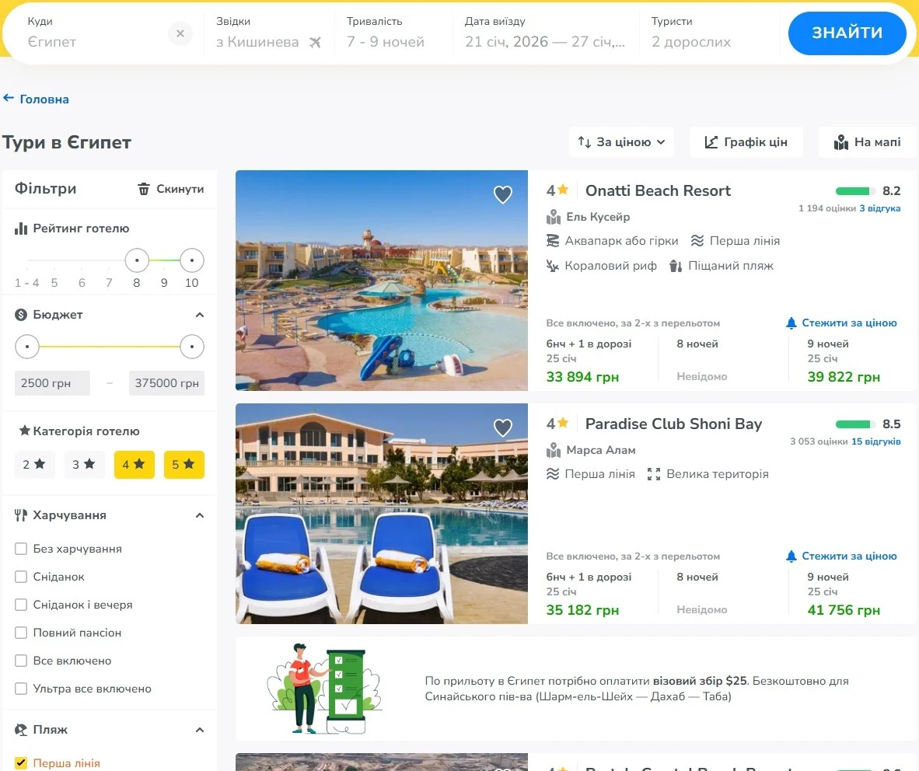Collapse the Харчування filter section
Viewport: 919px width, 771px height.
click(200, 515)
